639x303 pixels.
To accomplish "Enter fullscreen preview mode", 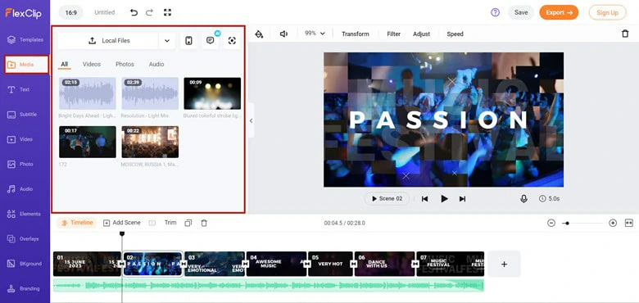I will [167, 12].
